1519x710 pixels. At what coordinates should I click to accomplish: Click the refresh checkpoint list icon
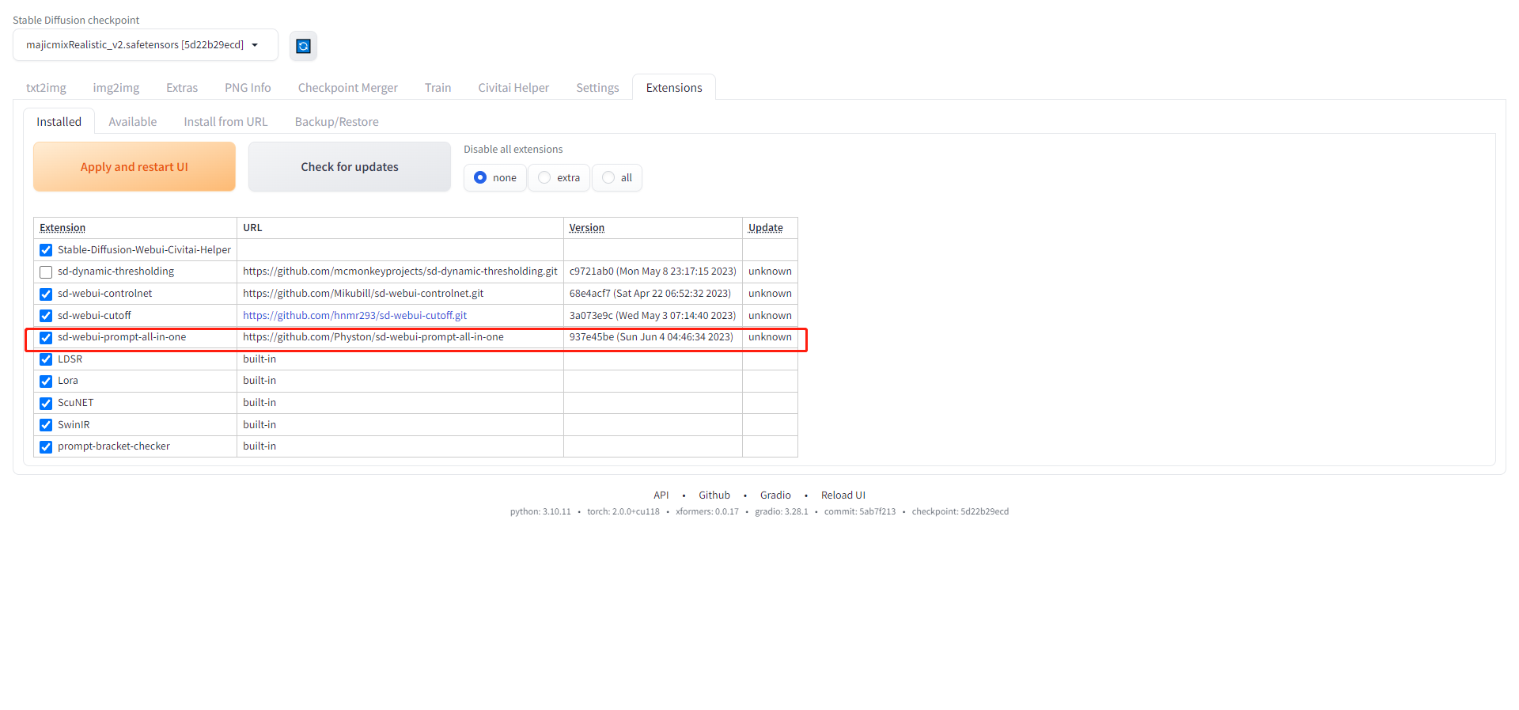pos(303,46)
